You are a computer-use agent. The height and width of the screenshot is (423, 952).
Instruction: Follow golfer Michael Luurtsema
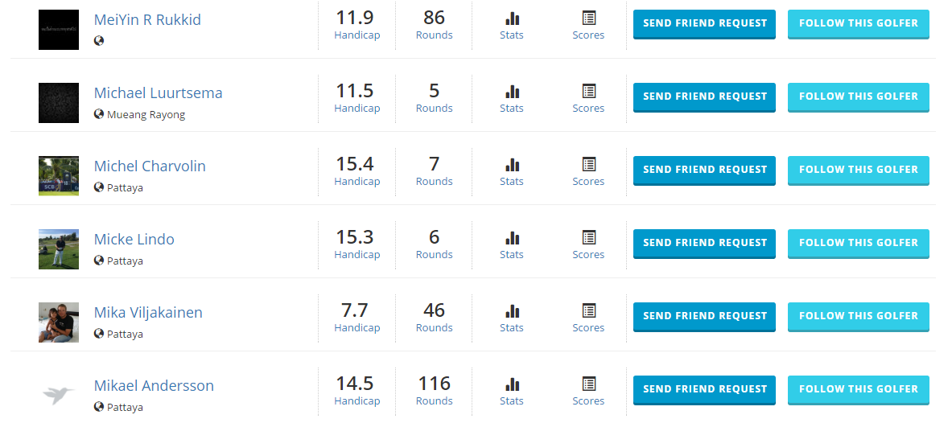click(x=858, y=97)
